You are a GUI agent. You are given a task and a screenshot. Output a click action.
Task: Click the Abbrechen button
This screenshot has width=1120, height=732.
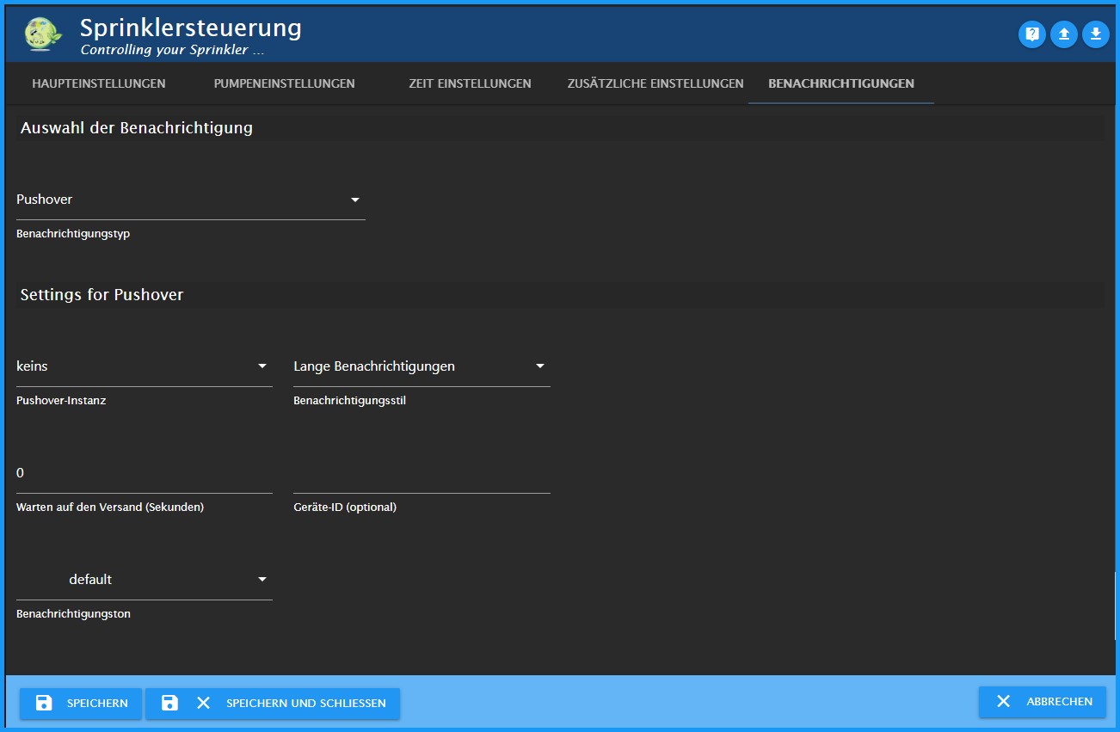tap(1043, 702)
